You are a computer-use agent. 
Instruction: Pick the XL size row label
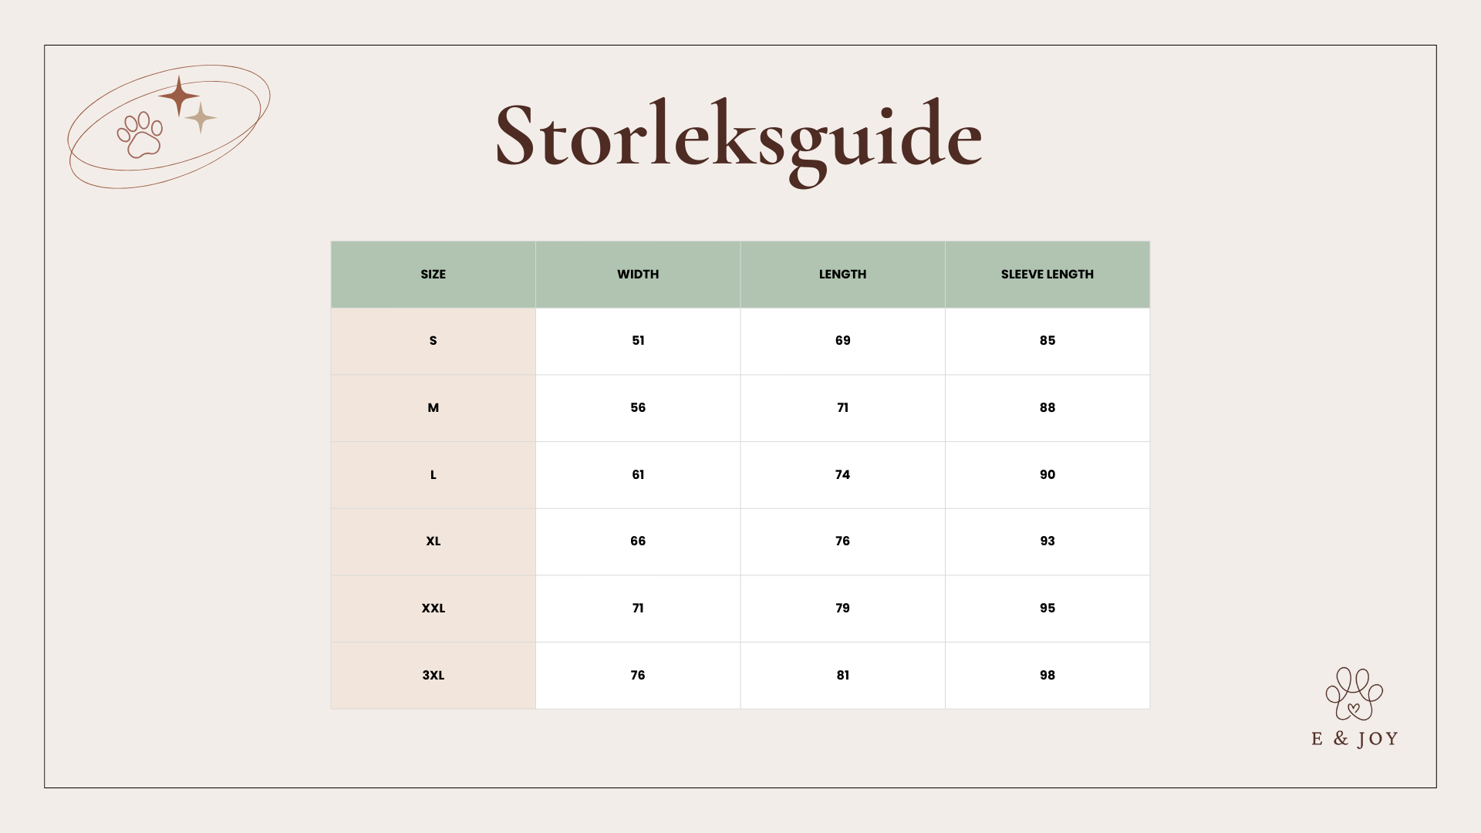[x=433, y=541]
